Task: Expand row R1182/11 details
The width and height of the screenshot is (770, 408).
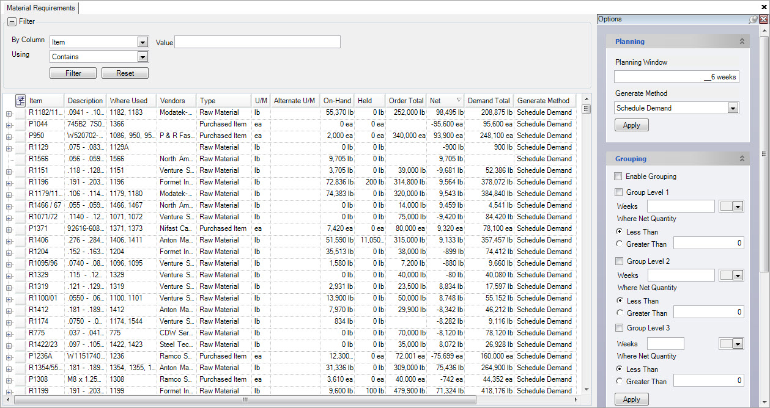Action: coord(9,113)
